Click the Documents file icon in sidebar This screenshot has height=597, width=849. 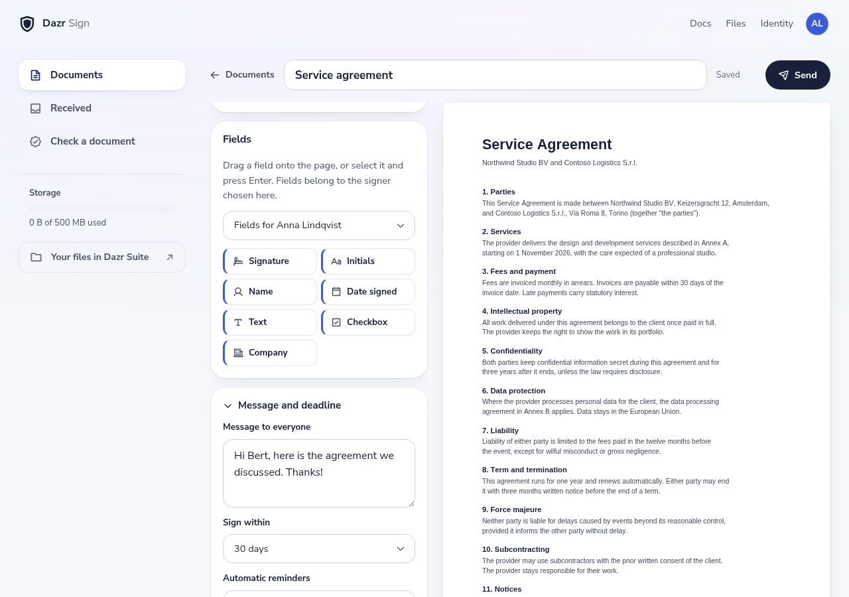pos(36,75)
